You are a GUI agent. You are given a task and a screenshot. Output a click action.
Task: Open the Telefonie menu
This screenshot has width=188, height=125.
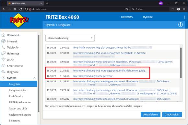pyautogui.click(x=13, y=47)
